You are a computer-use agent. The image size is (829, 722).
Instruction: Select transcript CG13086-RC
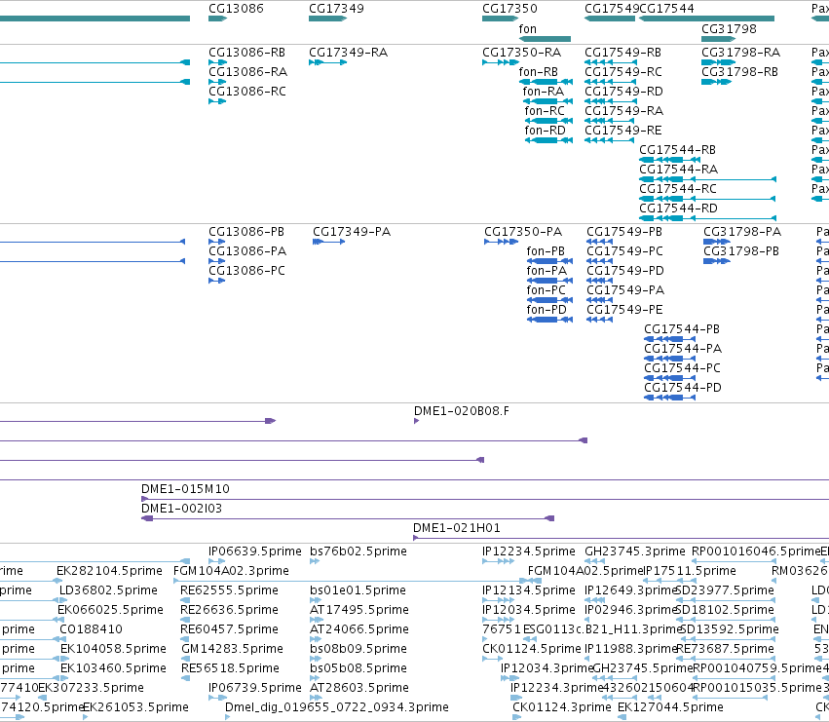click(x=247, y=92)
